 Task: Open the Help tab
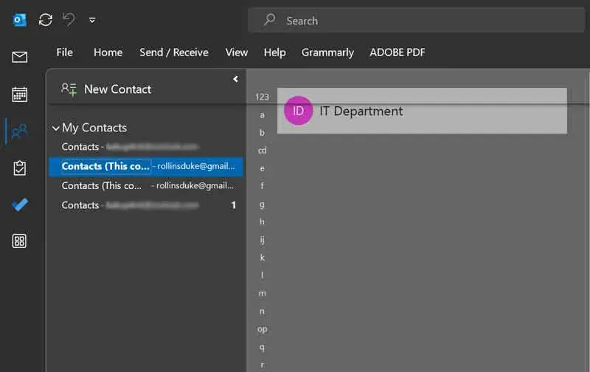pyautogui.click(x=274, y=52)
